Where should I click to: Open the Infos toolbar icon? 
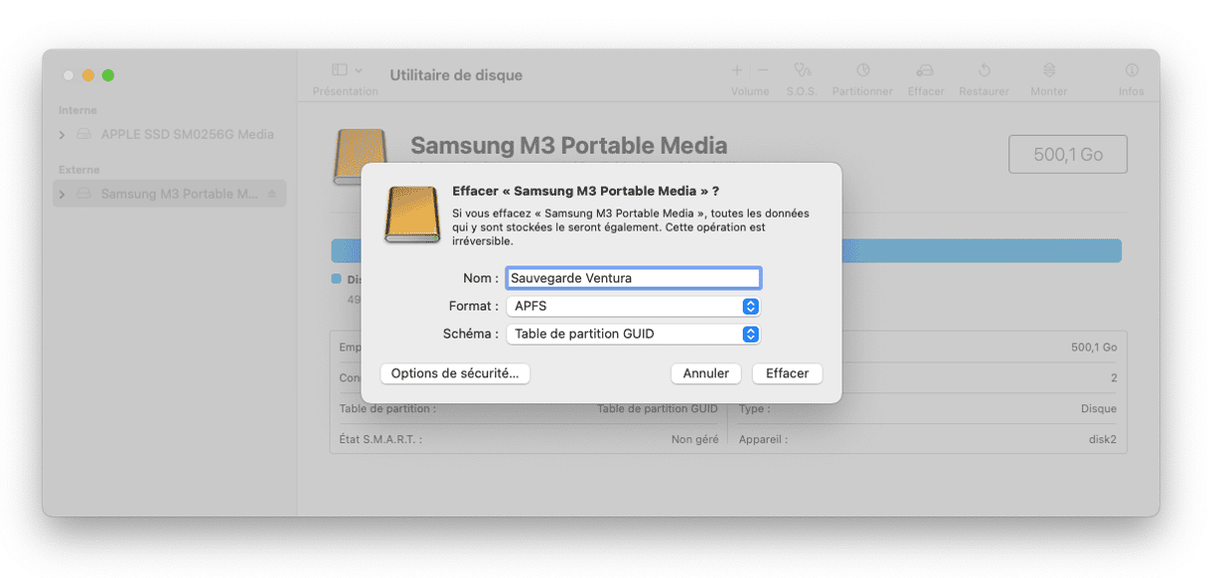tap(1131, 71)
